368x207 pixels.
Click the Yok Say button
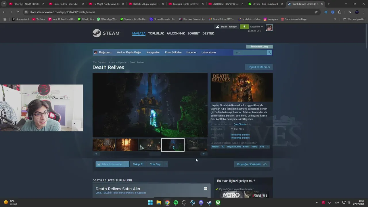pyautogui.click(x=155, y=164)
